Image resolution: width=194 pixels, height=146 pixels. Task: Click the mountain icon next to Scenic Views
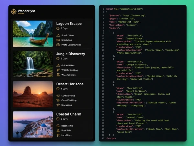[58, 35]
